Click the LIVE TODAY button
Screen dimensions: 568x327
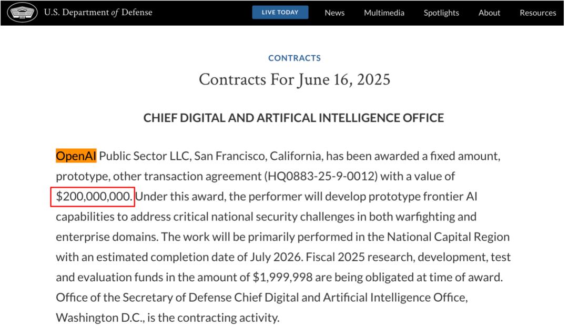coord(280,12)
